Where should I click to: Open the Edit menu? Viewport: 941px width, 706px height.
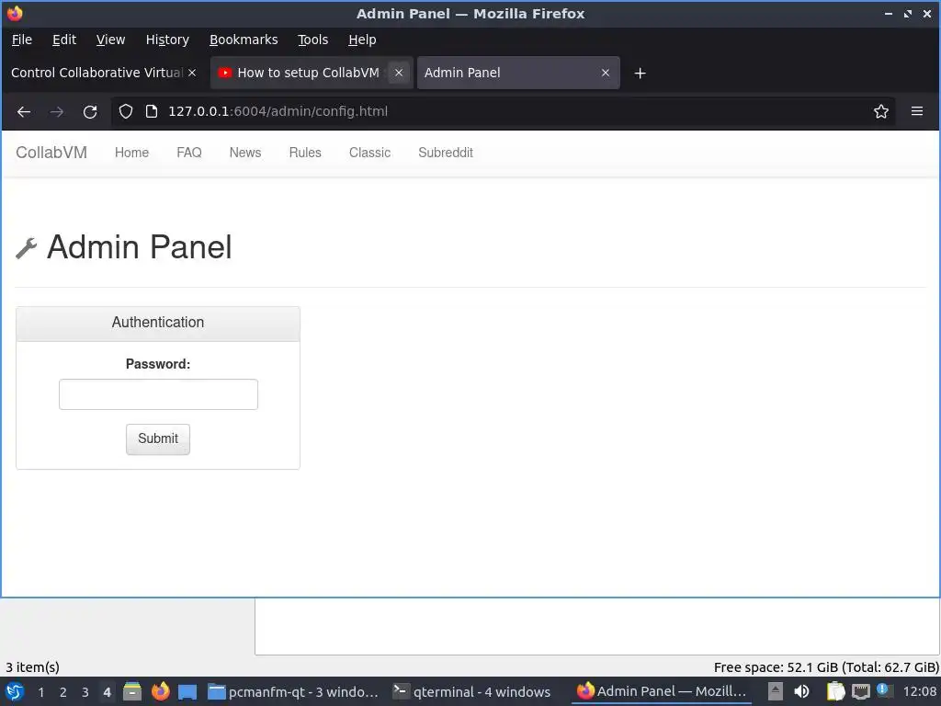(x=64, y=40)
